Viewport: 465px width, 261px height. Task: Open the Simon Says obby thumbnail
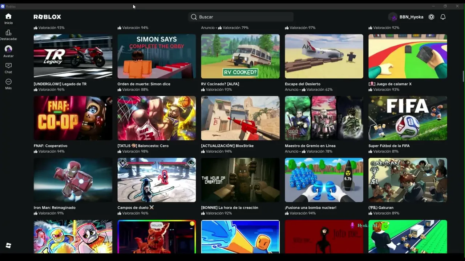point(157,56)
